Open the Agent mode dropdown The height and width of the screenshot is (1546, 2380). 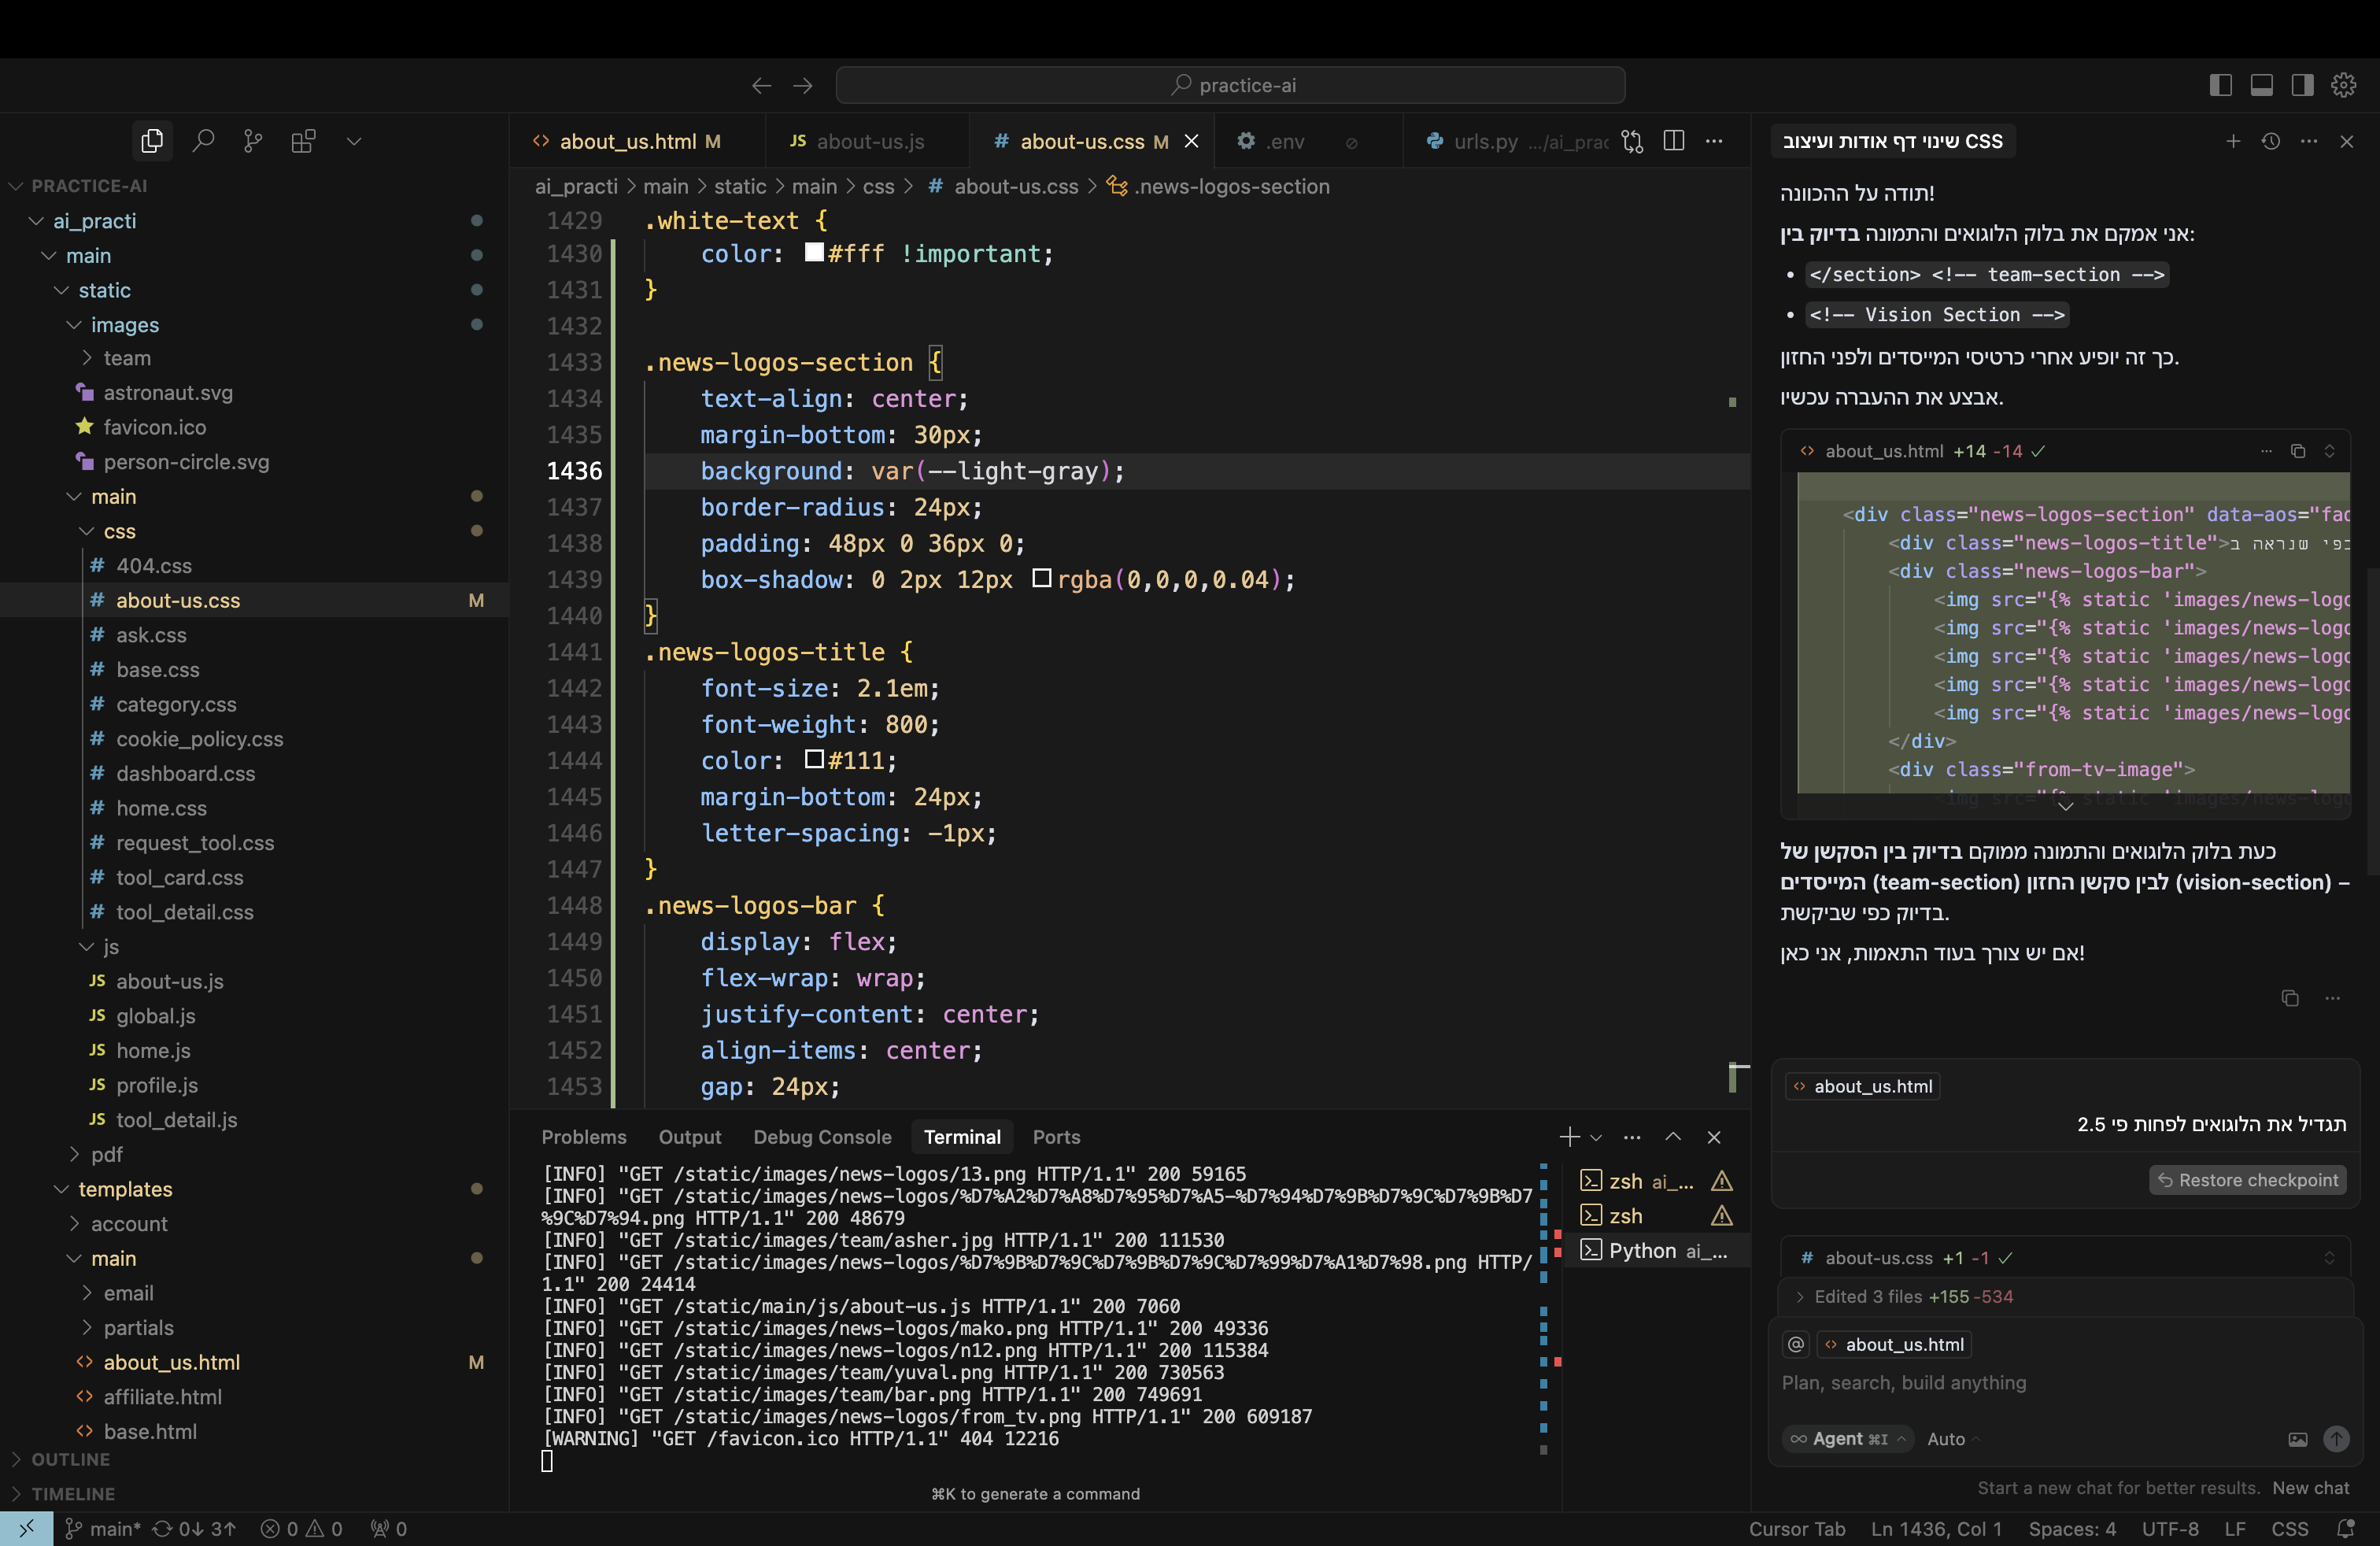1848,1439
